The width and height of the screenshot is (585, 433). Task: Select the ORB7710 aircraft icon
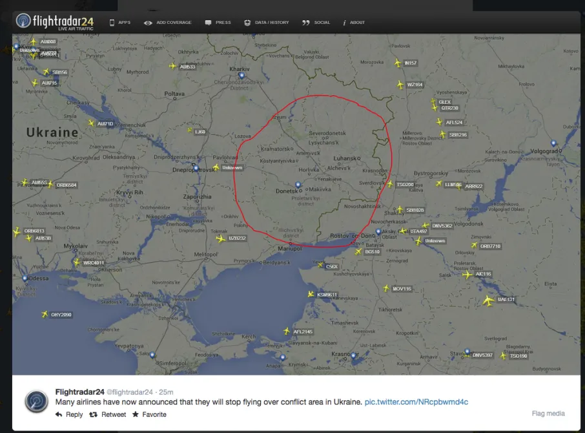tap(474, 245)
